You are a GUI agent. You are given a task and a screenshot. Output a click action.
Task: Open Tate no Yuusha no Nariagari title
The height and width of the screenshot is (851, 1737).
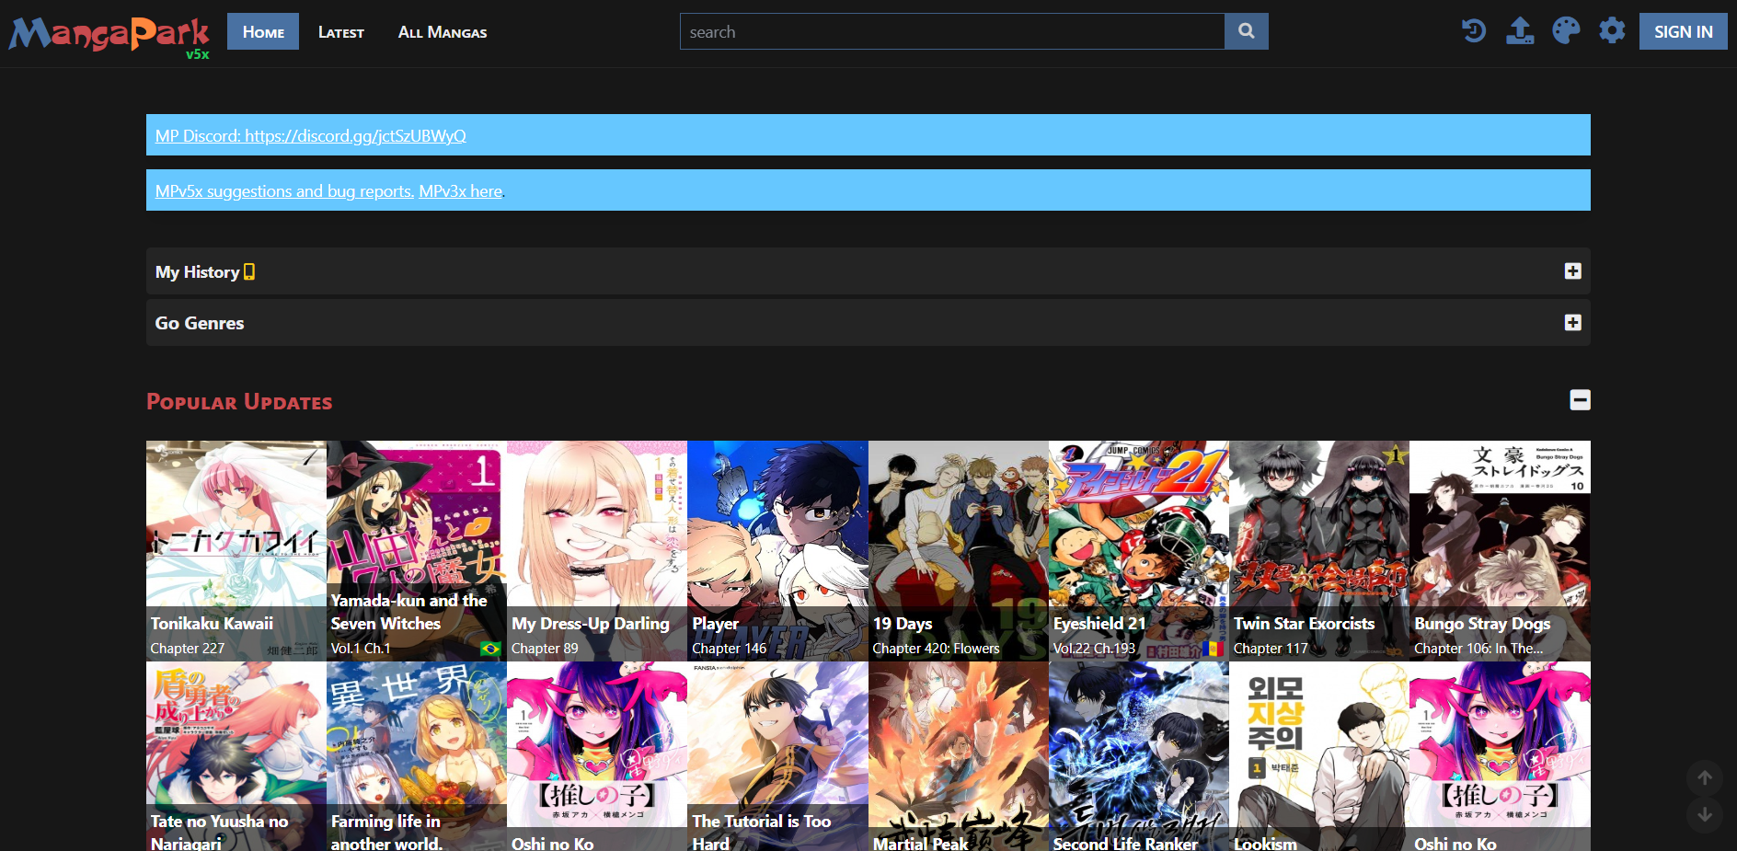(219, 832)
